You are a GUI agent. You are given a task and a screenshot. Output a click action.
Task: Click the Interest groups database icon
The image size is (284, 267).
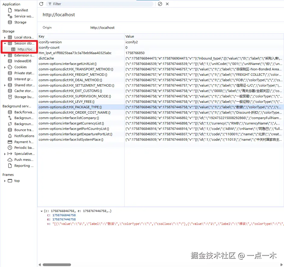click(10, 79)
